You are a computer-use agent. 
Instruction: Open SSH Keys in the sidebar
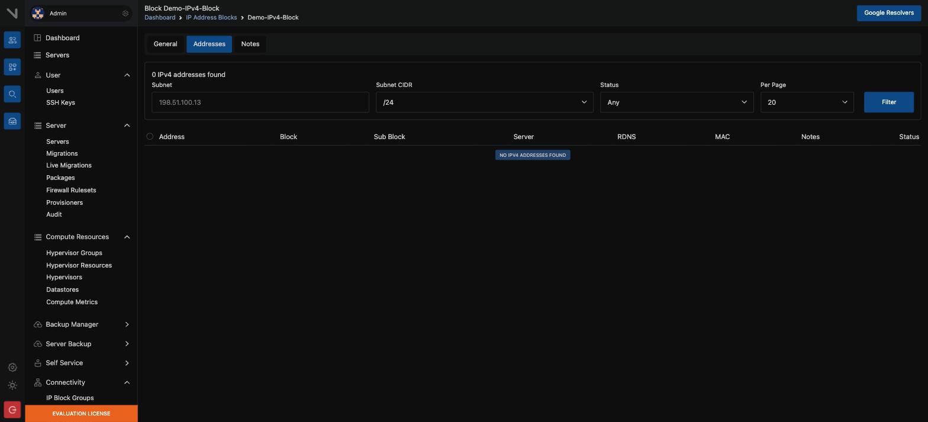point(60,103)
